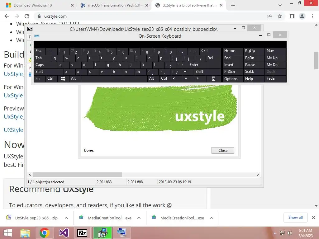
Task: Click the spacebar on On-Screen Keyboard
Action: coord(114,79)
